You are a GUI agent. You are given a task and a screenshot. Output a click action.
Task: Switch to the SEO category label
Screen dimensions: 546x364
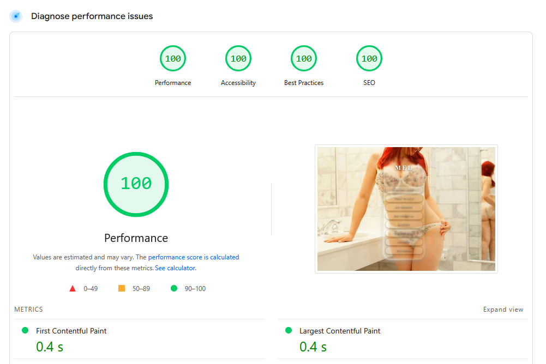click(369, 83)
